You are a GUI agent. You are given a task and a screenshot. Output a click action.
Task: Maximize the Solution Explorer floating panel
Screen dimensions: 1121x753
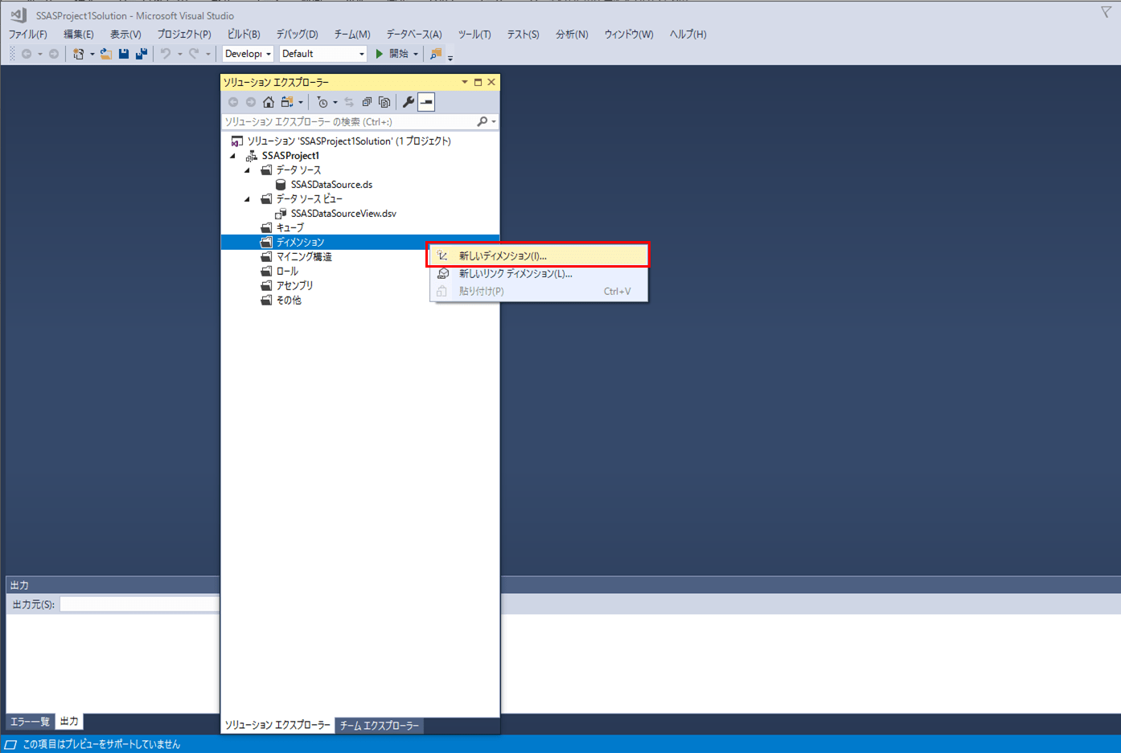(478, 82)
